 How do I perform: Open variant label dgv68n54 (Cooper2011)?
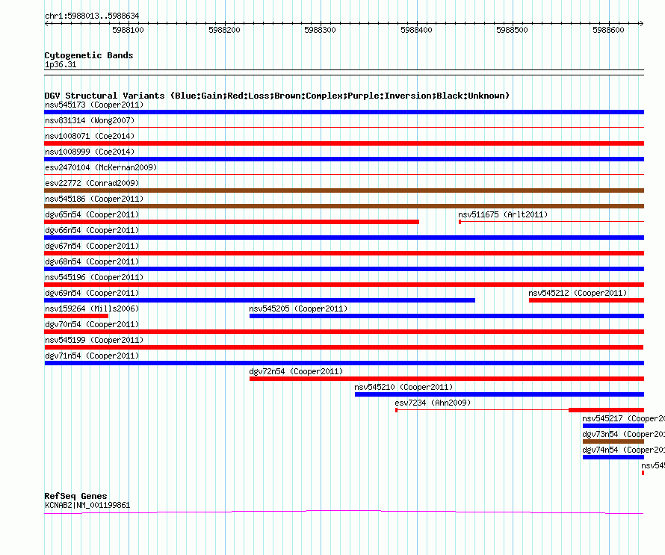[92, 261]
